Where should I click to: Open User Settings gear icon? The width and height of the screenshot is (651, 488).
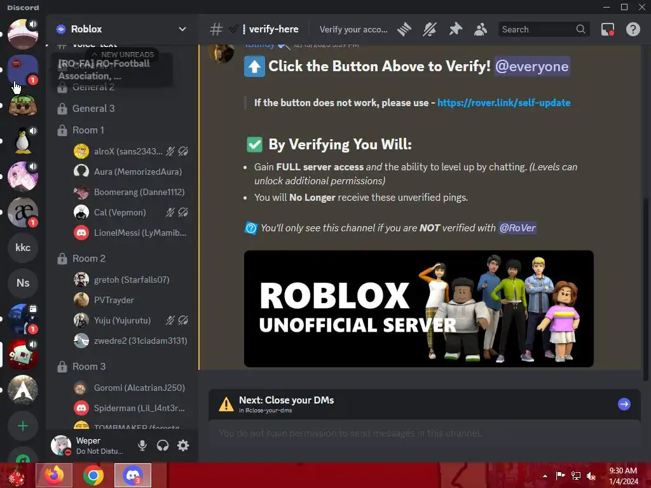pos(183,445)
